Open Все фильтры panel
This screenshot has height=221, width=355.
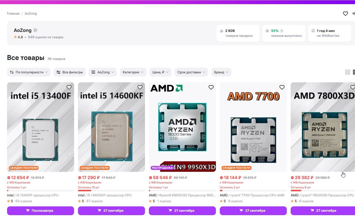[x=70, y=72]
